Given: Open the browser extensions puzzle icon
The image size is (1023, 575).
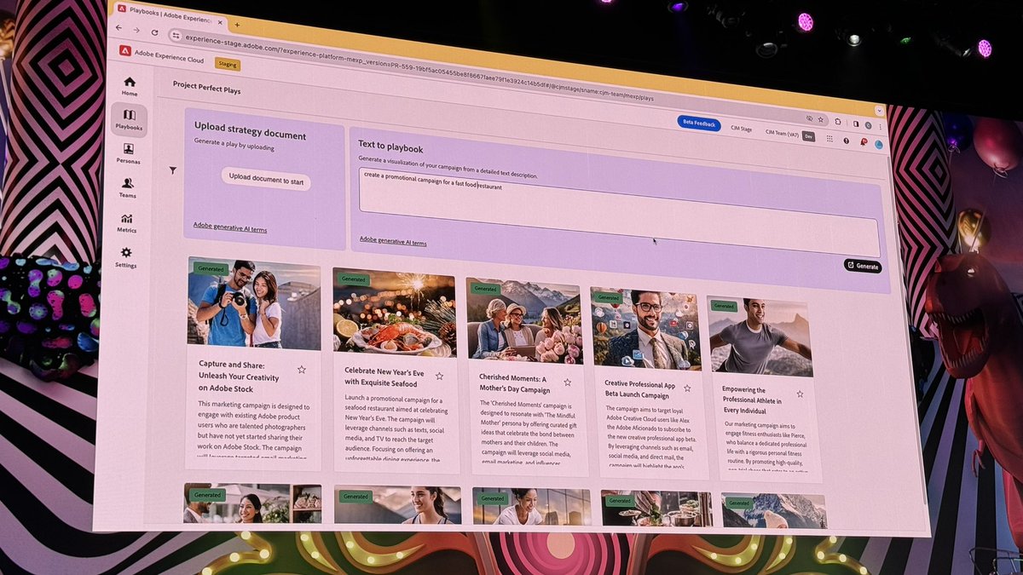Looking at the screenshot, I should (x=838, y=121).
